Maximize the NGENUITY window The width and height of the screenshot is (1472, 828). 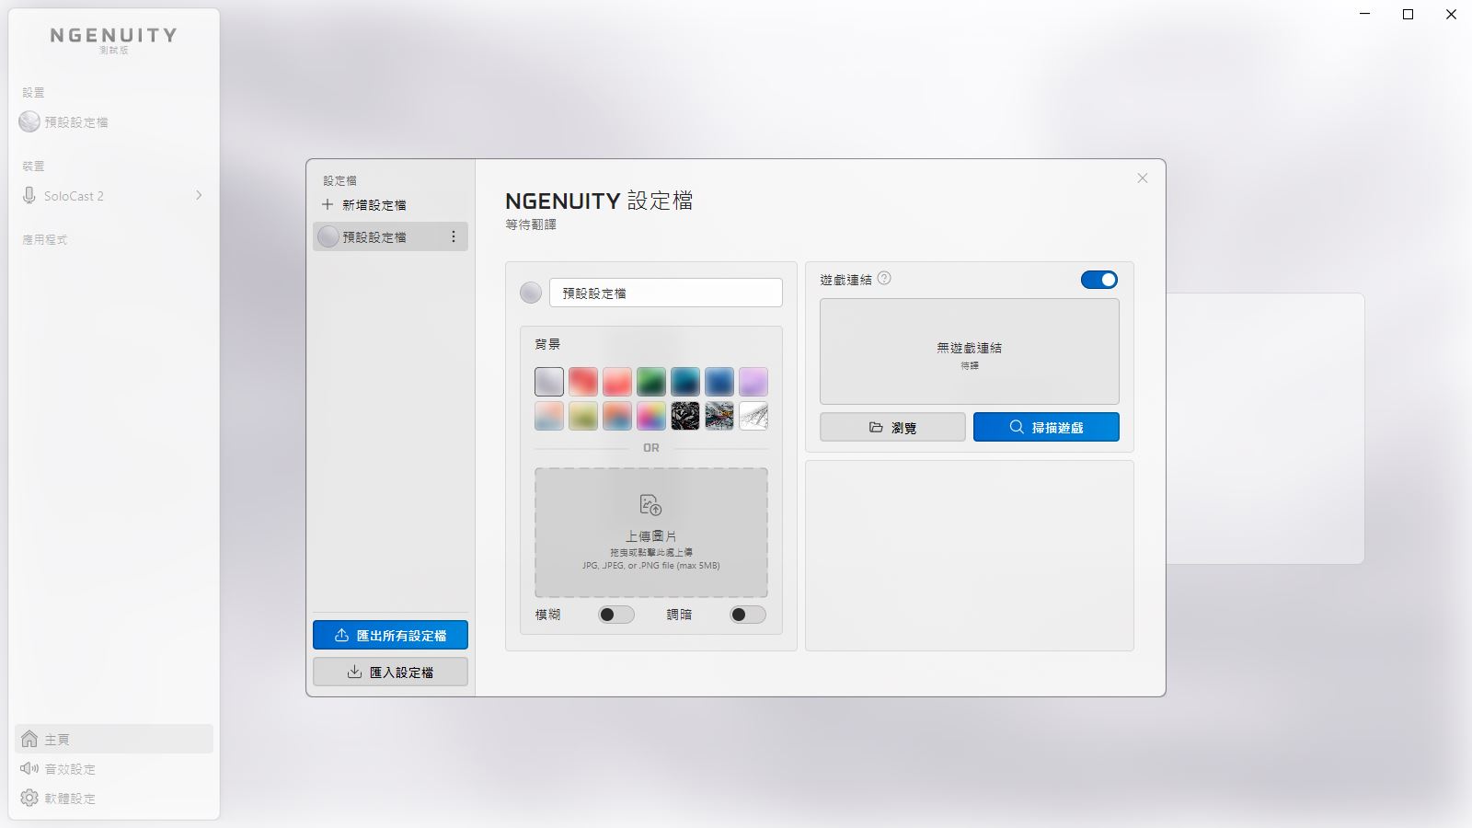pos(1408,14)
